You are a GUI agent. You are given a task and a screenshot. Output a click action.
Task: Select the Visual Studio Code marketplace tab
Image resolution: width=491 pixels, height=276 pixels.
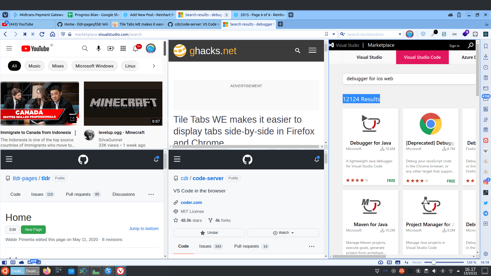tap(422, 57)
